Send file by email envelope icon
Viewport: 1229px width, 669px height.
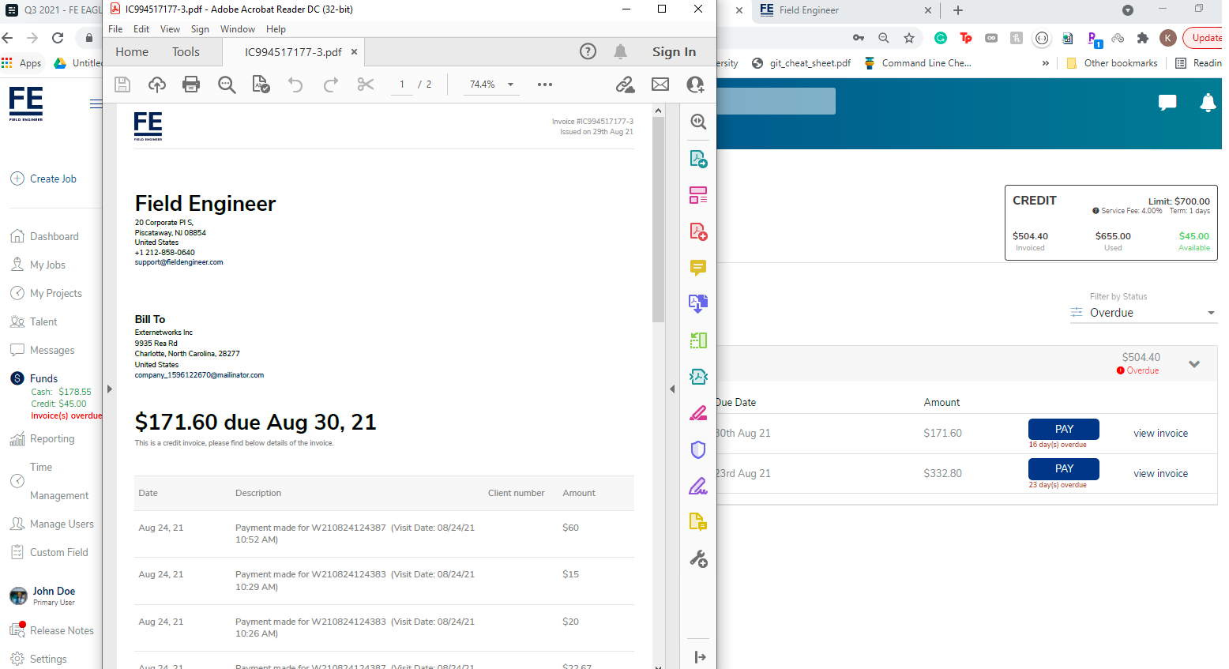click(660, 85)
